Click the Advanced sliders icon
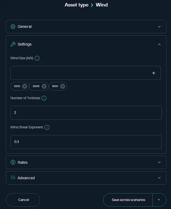 pyautogui.click(x=13, y=178)
